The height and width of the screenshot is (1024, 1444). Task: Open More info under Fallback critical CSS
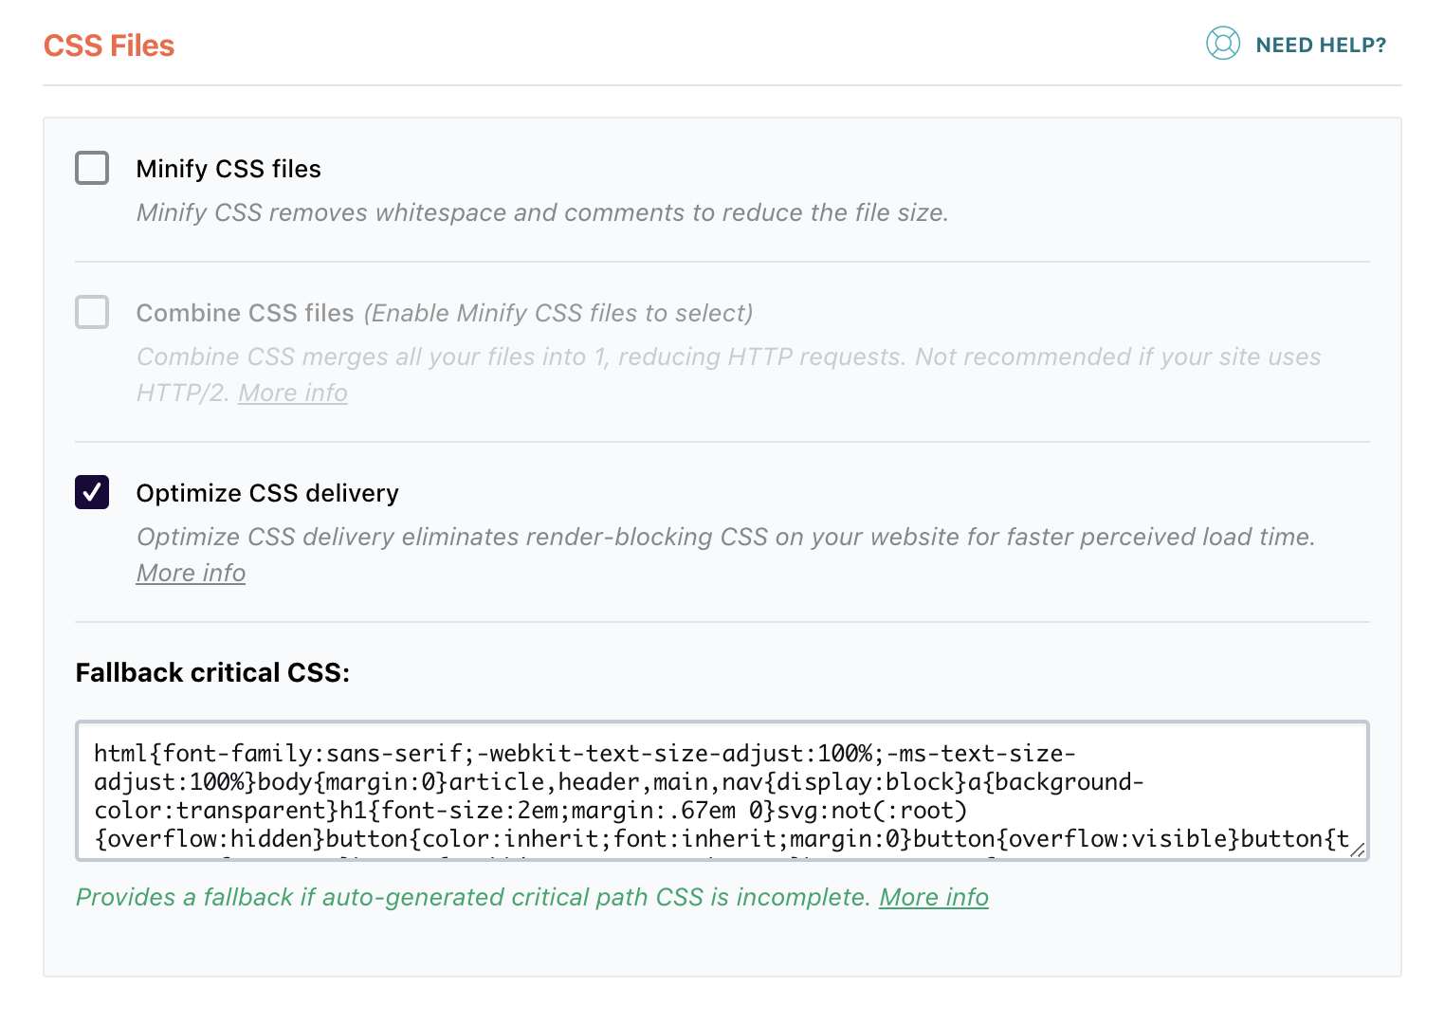pyautogui.click(x=934, y=897)
